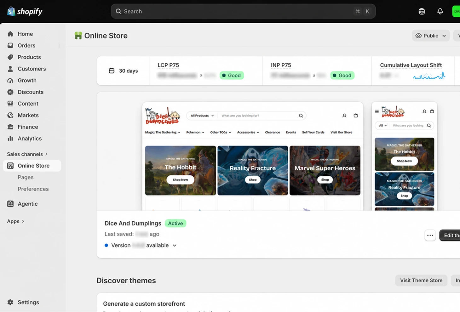Screen dimensions: 460x312
Task: Click the cart icon in mobile preview
Action: [432, 111]
